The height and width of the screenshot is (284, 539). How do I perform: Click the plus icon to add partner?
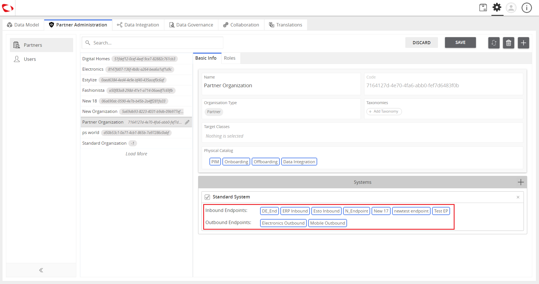pos(524,43)
